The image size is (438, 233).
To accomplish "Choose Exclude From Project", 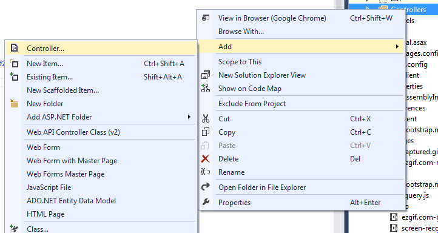I will pyautogui.click(x=301, y=104).
